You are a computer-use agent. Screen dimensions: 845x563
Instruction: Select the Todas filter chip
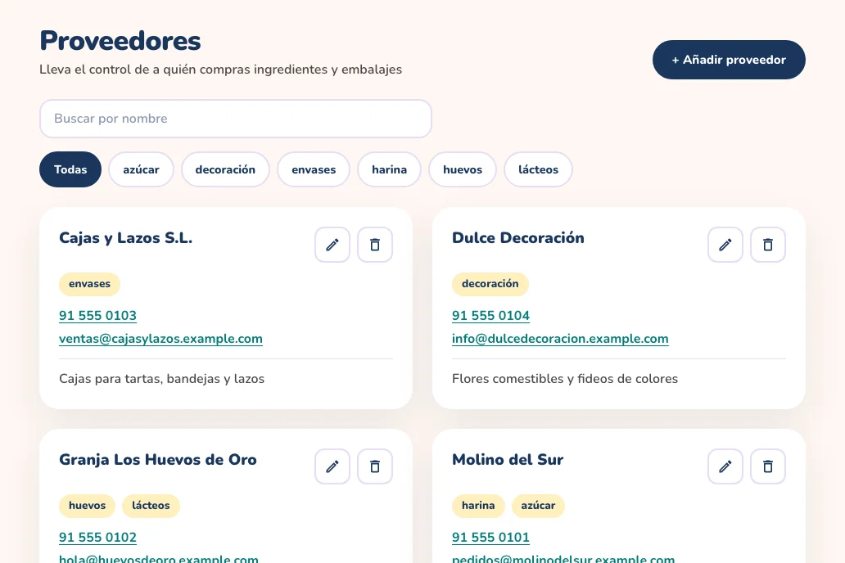(x=70, y=169)
